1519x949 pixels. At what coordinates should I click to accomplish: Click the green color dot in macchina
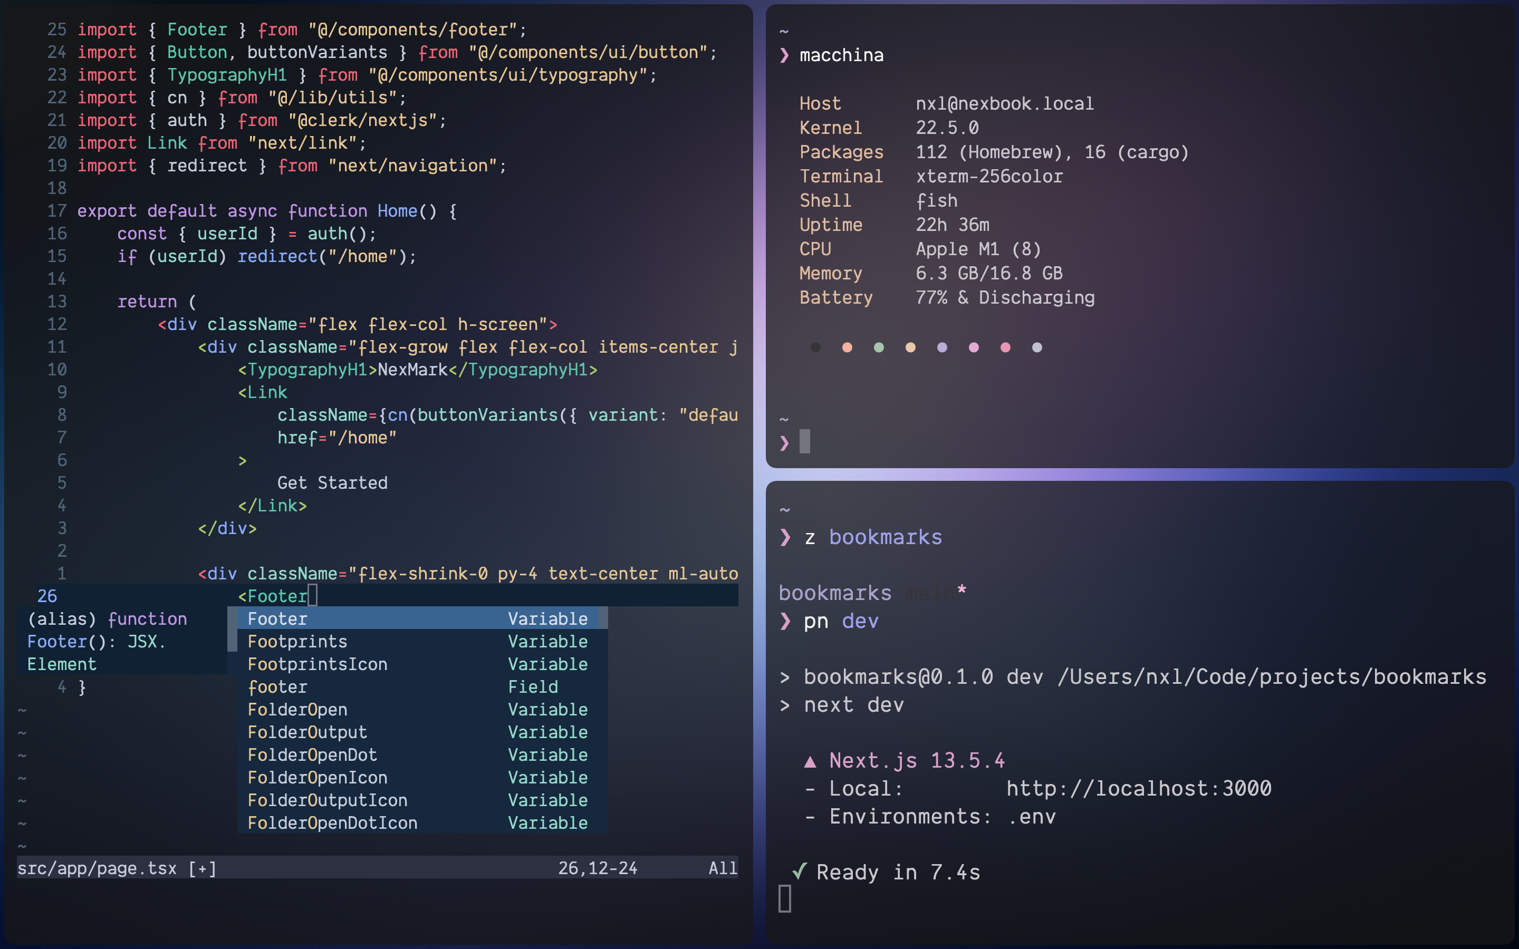click(879, 347)
